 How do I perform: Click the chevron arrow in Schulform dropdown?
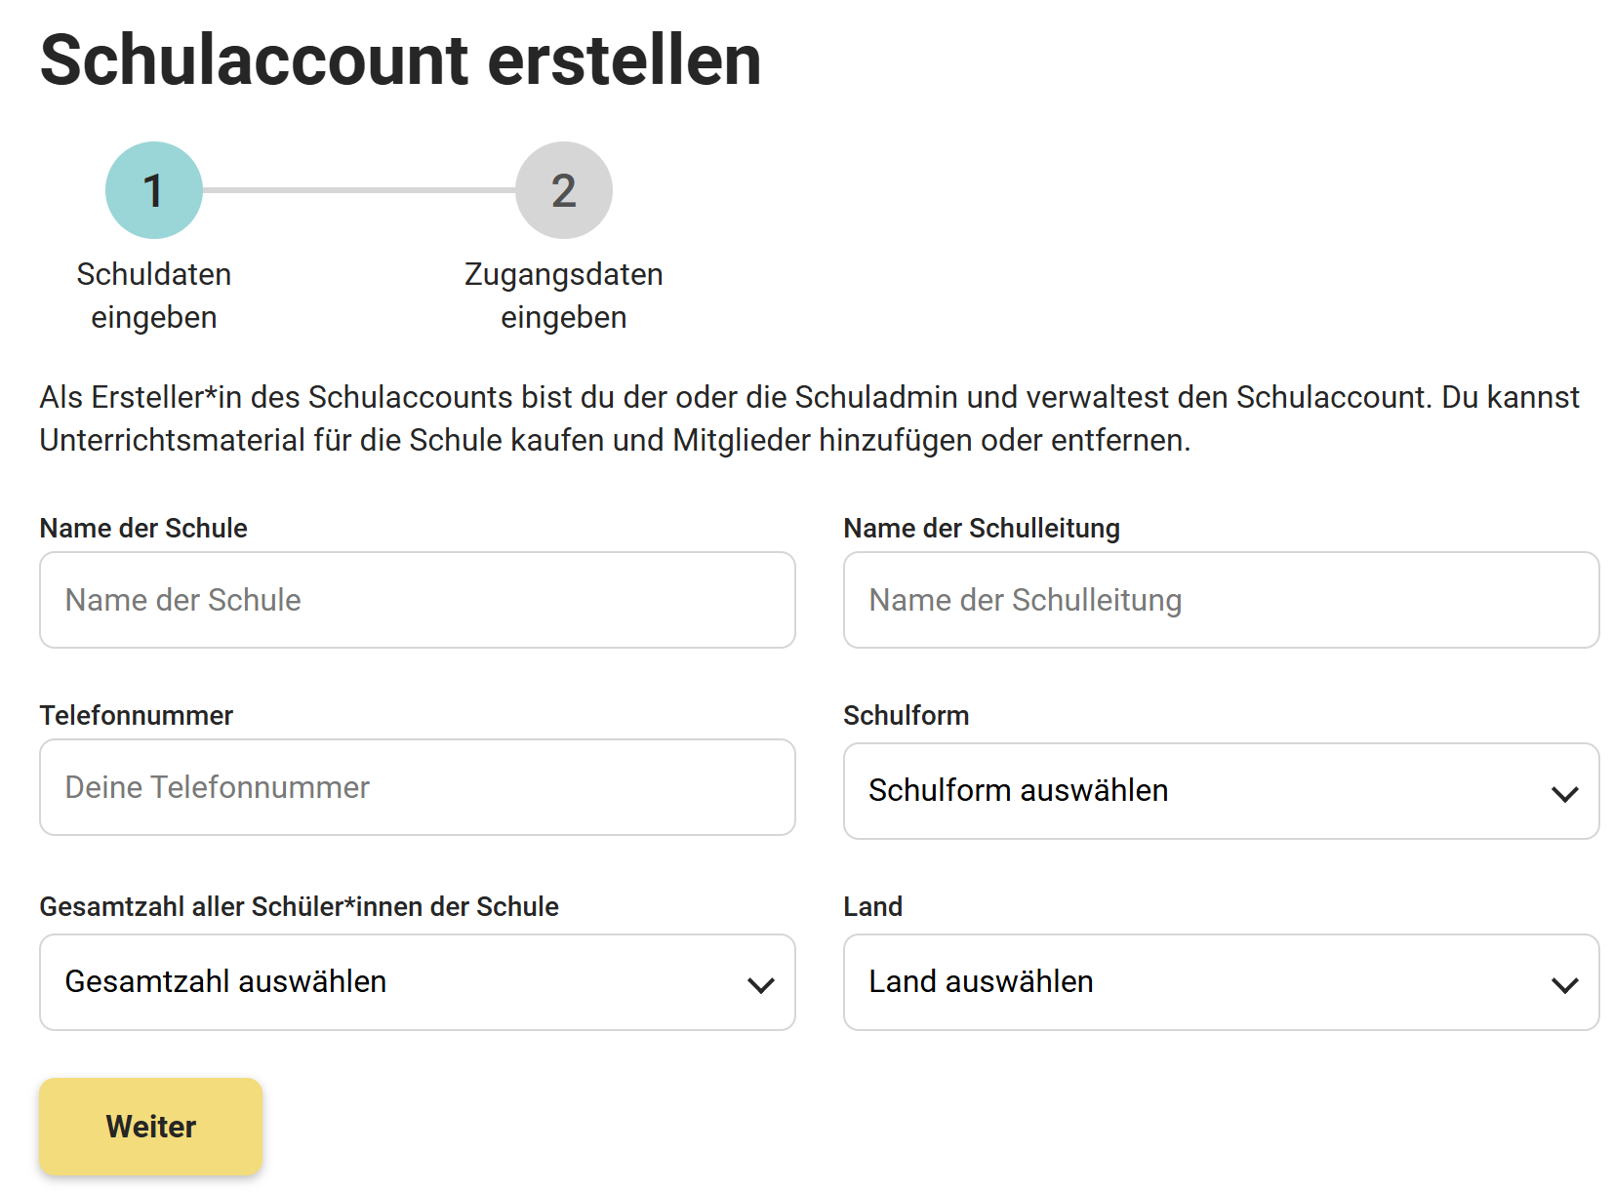1564,794
